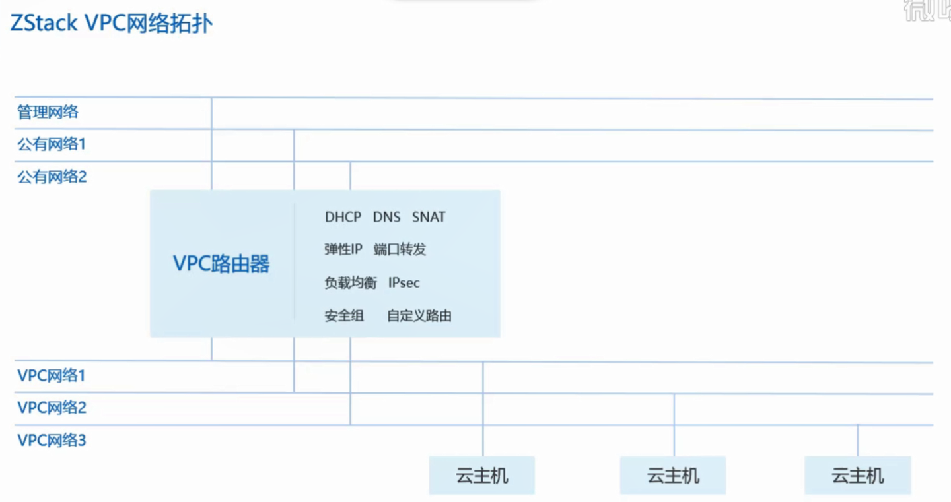
Task: Click the middle 云主机 node
Action: click(672, 475)
